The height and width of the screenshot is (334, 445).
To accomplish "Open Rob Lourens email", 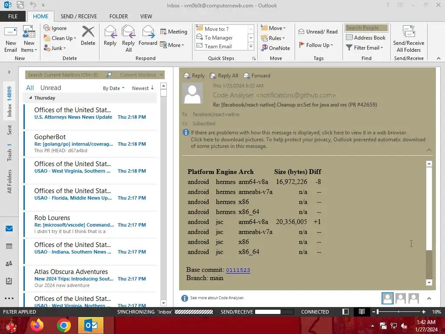I will (x=90, y=224).
